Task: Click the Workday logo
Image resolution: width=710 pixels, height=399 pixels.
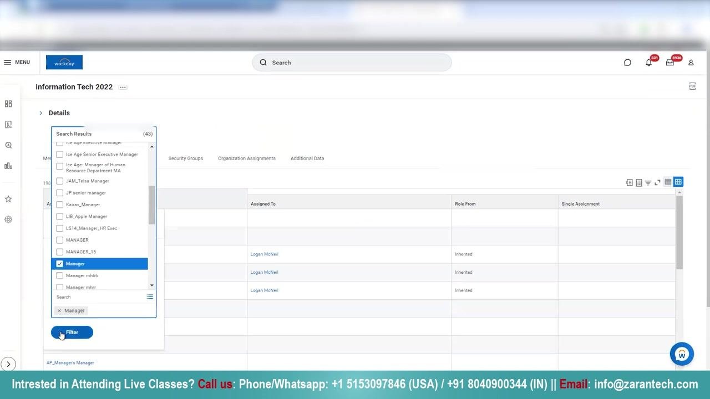Action: coord(64,63)
